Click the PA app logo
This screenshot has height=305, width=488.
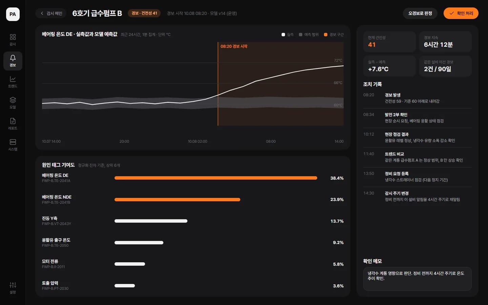click(13, 14)
